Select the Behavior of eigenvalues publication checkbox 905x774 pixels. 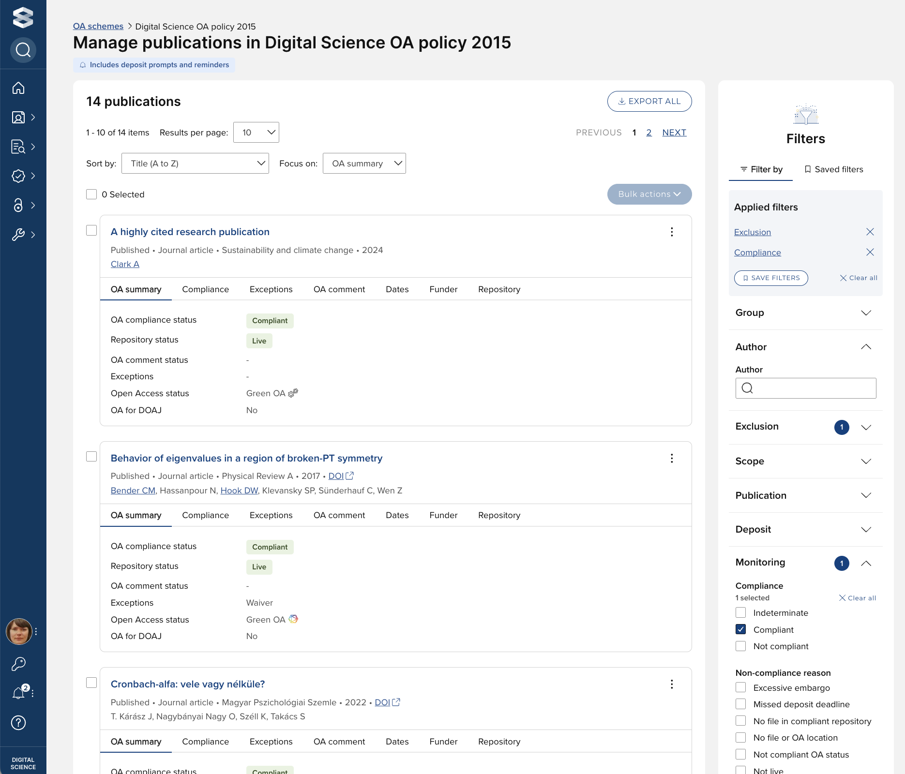pos(91,457)
